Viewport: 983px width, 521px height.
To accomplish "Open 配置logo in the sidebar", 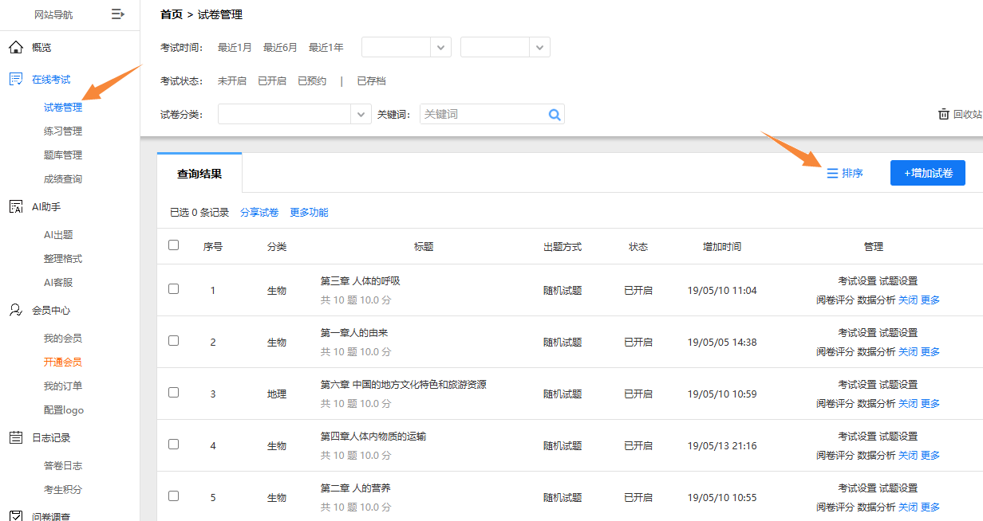I will click(x=64, y=410).
